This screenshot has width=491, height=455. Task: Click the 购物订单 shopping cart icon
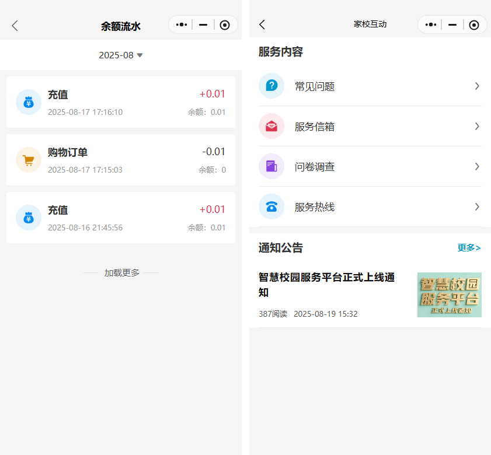[28, 160]
